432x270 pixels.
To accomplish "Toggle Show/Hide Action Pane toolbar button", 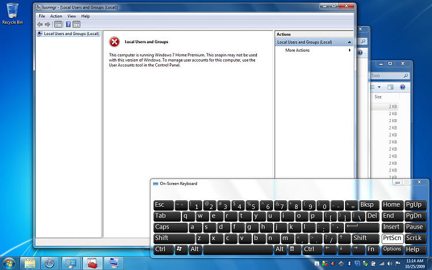I will pyautogui.click(x=77, y=25).
